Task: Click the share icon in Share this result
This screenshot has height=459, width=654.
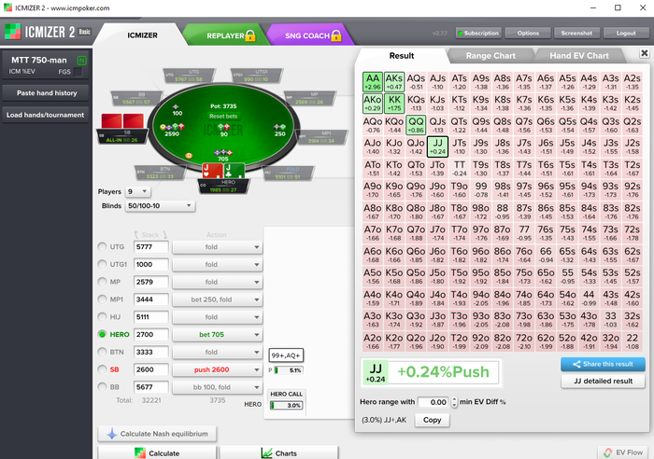Action: (576, 364)
